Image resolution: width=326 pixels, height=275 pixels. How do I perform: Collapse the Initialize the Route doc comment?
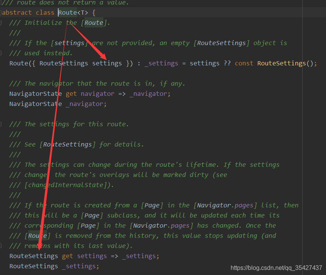[2, 23]
